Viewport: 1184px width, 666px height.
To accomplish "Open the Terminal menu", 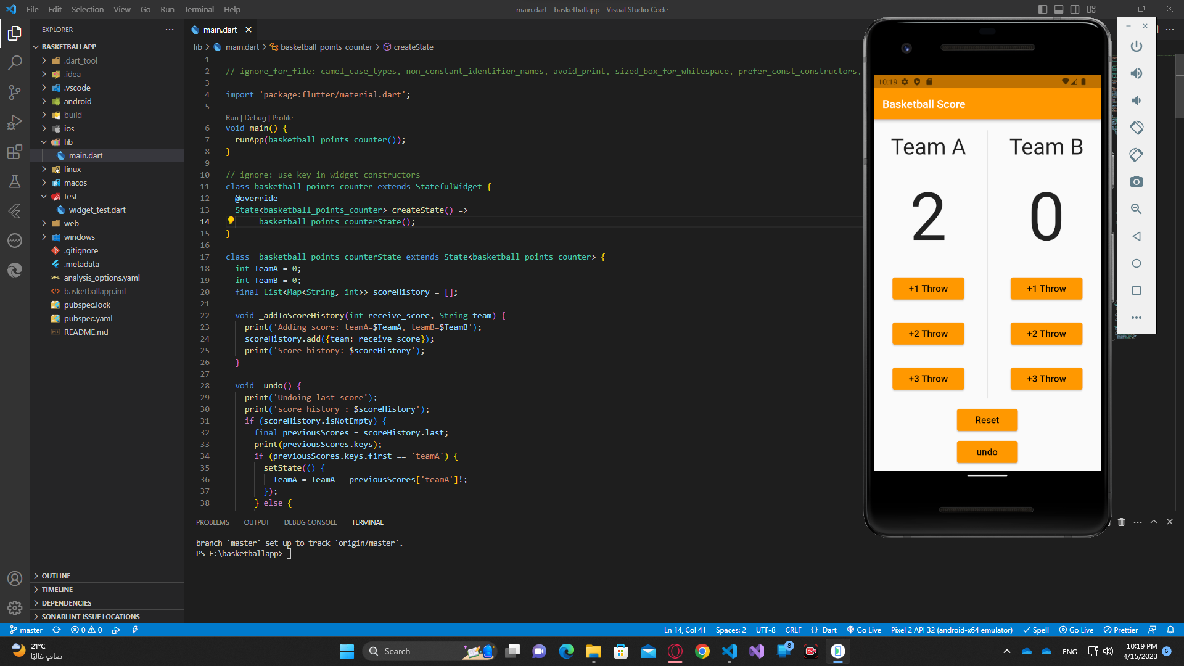I will (x=199, y=9).
